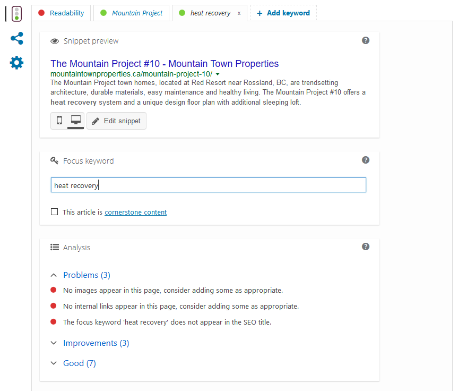This screenshot has height=391, width=458.
Task: Expand the Improvements (3) section
Action: tap(90, 343)
